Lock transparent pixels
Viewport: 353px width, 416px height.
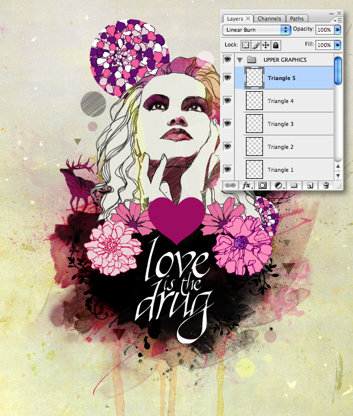point(245,45)
